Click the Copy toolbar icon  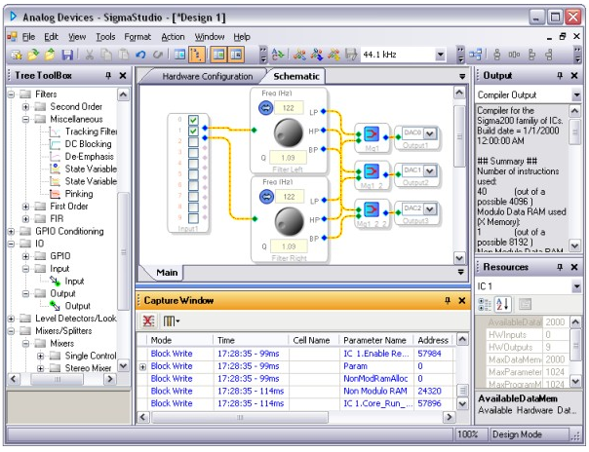point(106,55)
